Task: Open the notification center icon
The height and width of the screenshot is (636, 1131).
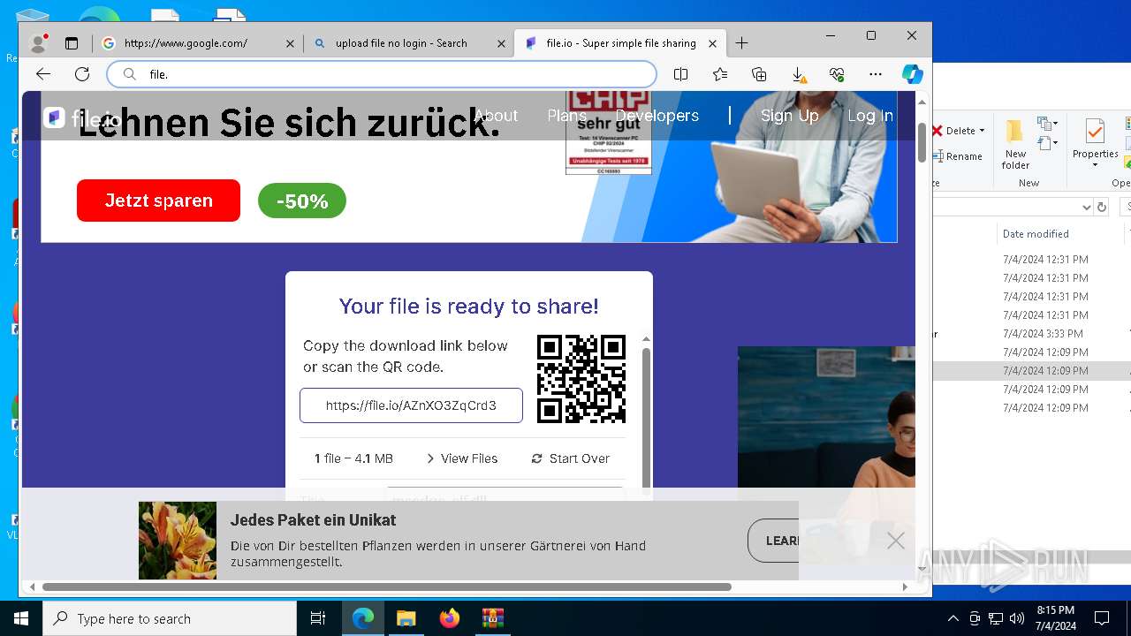Action: coord(1102,618)
